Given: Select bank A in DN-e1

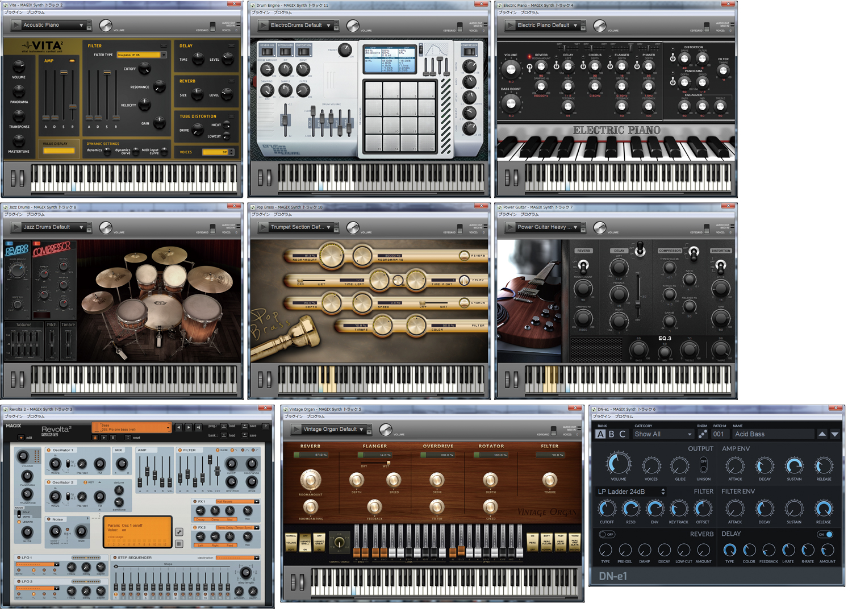Looking at the screenshot, I should tap(600, 434).
